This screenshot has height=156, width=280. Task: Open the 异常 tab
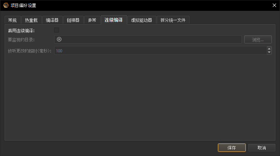[92, 20]
